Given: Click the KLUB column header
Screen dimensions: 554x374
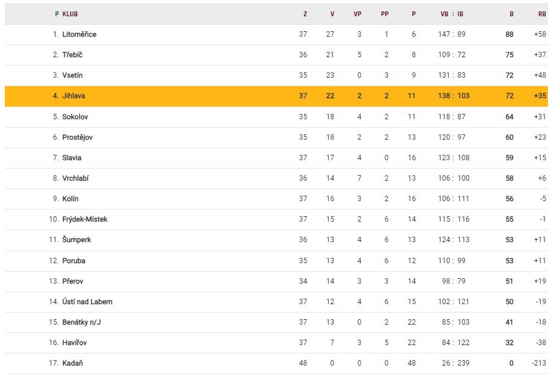Looking at the screenshot, I should coord(70,14).
